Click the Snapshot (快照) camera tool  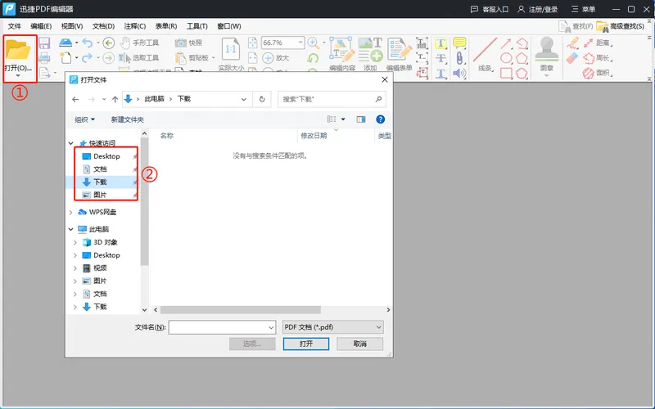pyautogui.click(x=188, y=43)
